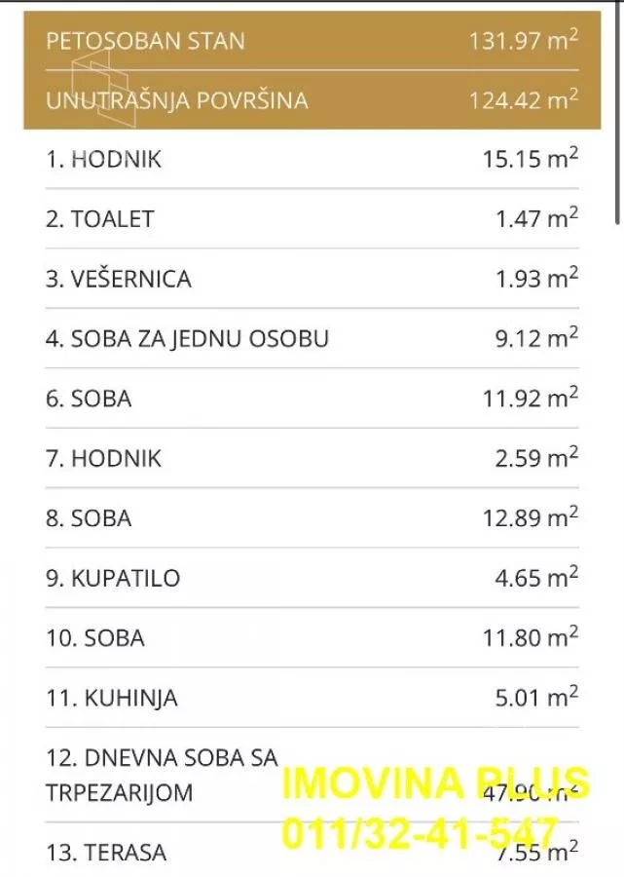
Task: Select the 11. KUHINJA row
Action: pyautogui.click(x=312, y=699)
